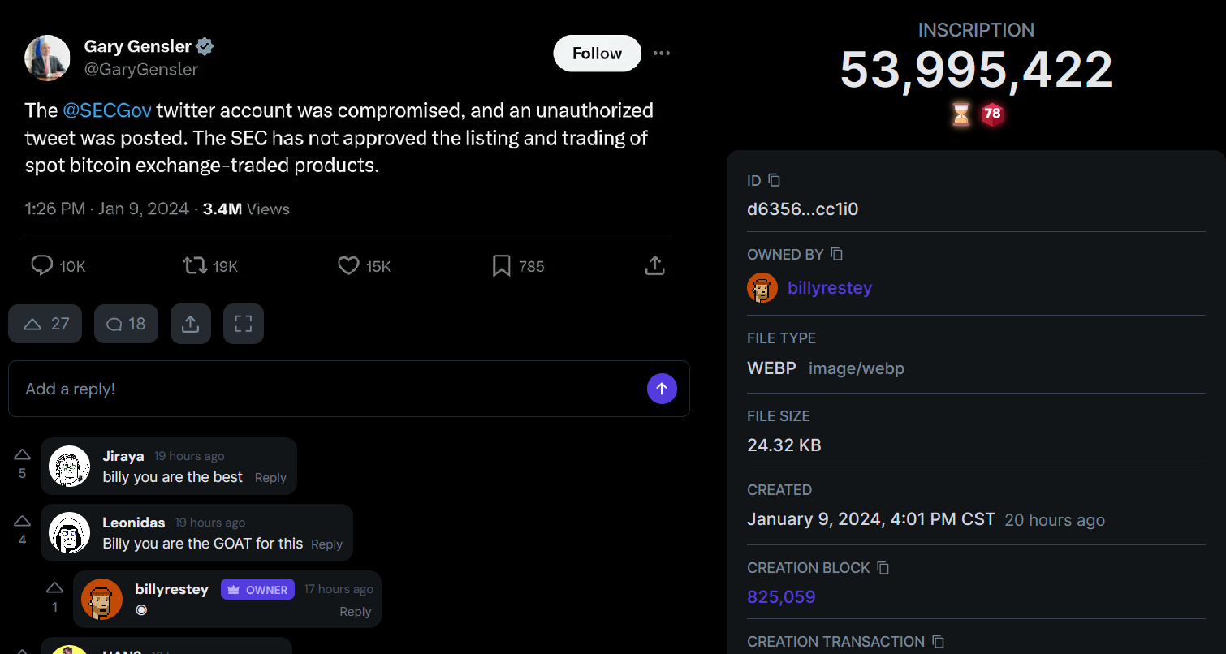The height and width of the screenshot is (654, 1226).
Task: Submit reply with purple arrow button
Action: point(662,389)
